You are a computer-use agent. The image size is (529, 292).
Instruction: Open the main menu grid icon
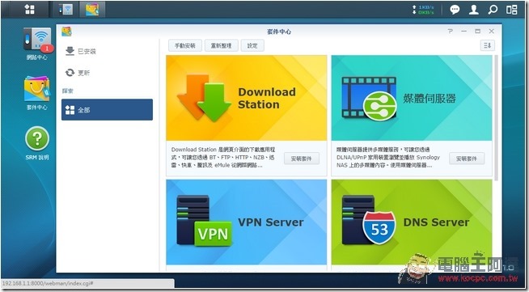click(x=30, y=9)
